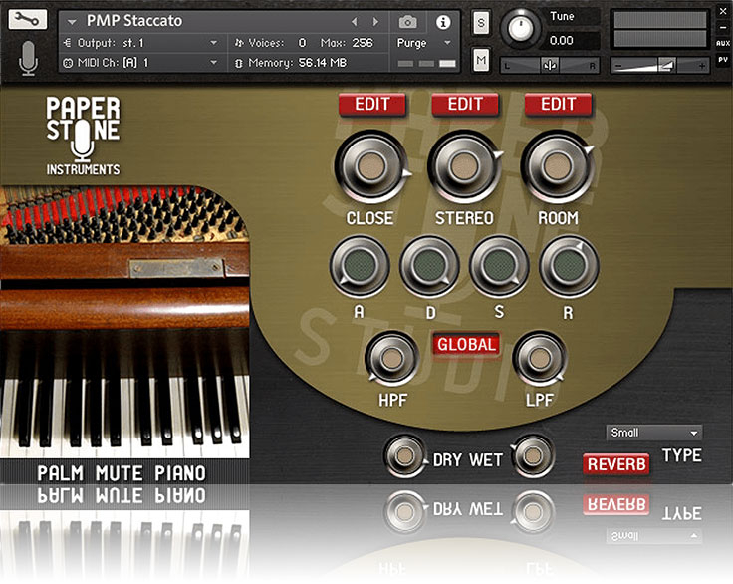Mute the instrument with M button
The image size is (733, 584).
[481, 61]
